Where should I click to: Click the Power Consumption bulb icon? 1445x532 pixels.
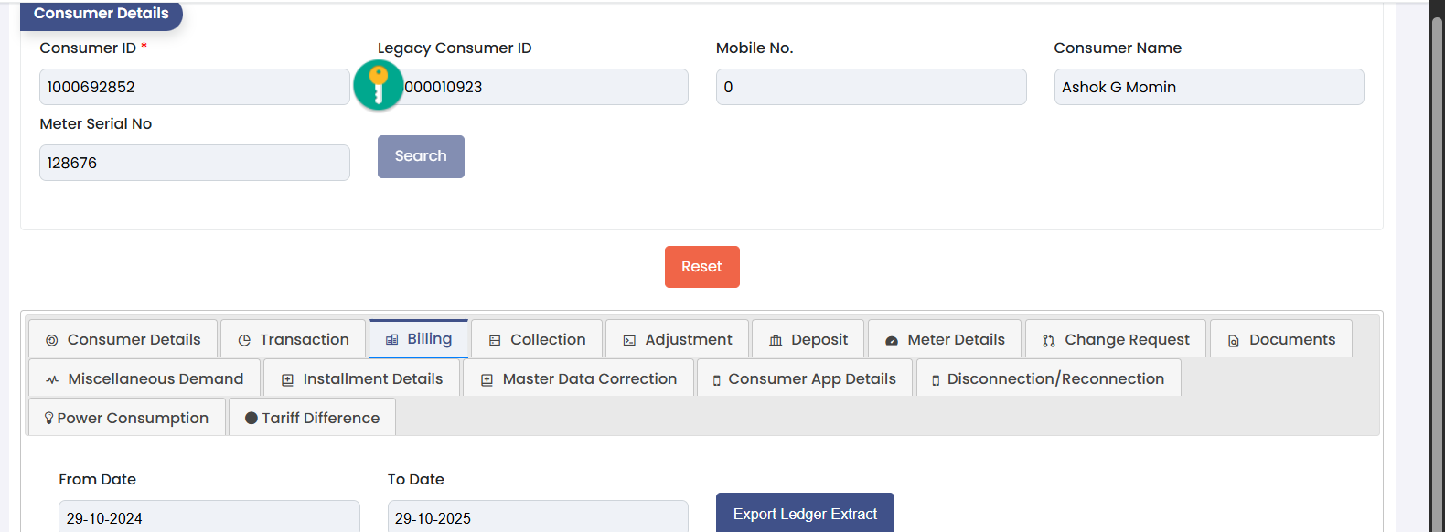pyautogui.click(x=49, y=418)
